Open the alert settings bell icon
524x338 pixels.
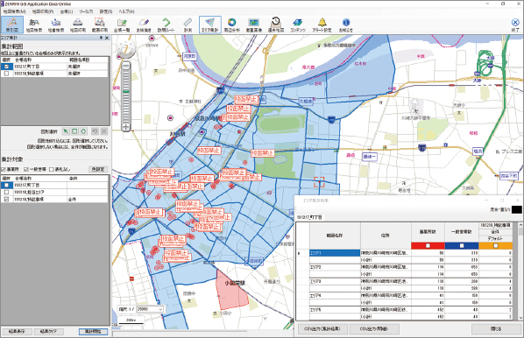(322, 25)
